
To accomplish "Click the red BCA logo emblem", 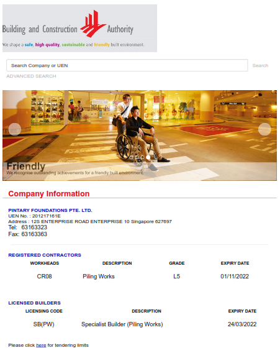I will (93, 24).
